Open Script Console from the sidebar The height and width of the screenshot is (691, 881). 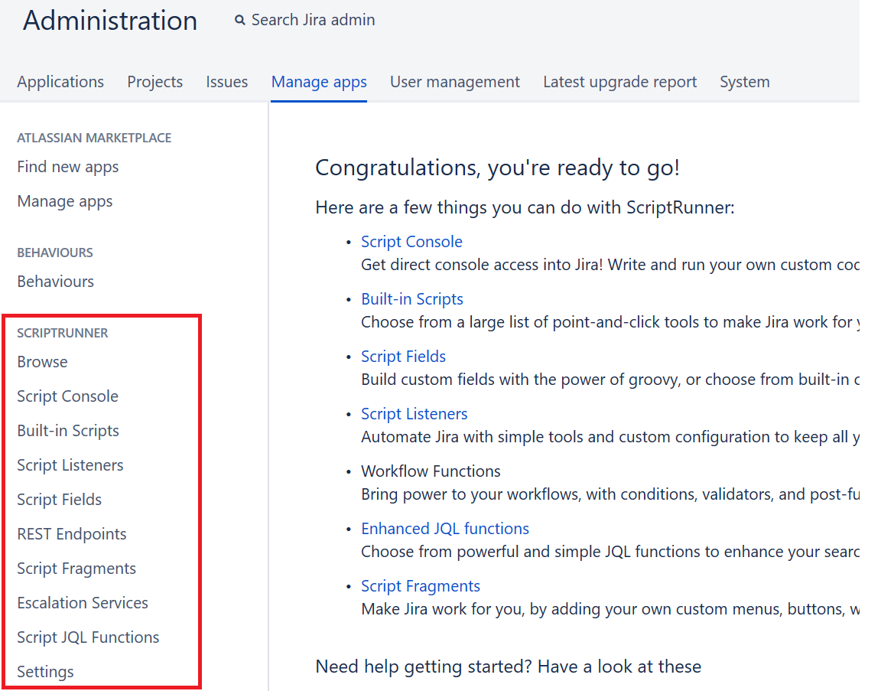click(67, 396)
